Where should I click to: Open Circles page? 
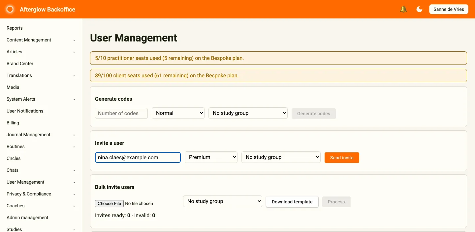pyautogui.click(x=14, y=158)
